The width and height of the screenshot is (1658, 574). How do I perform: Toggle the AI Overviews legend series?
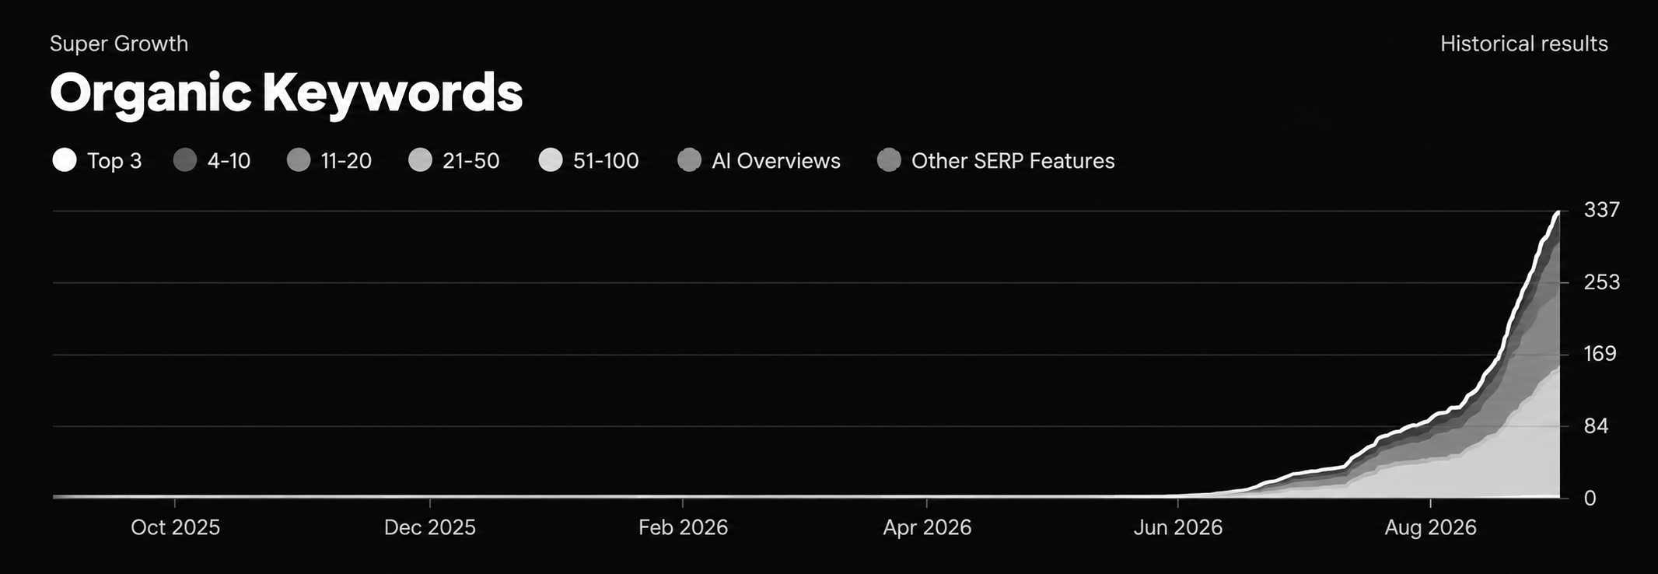pyautogui.click(x=759, y=161)
